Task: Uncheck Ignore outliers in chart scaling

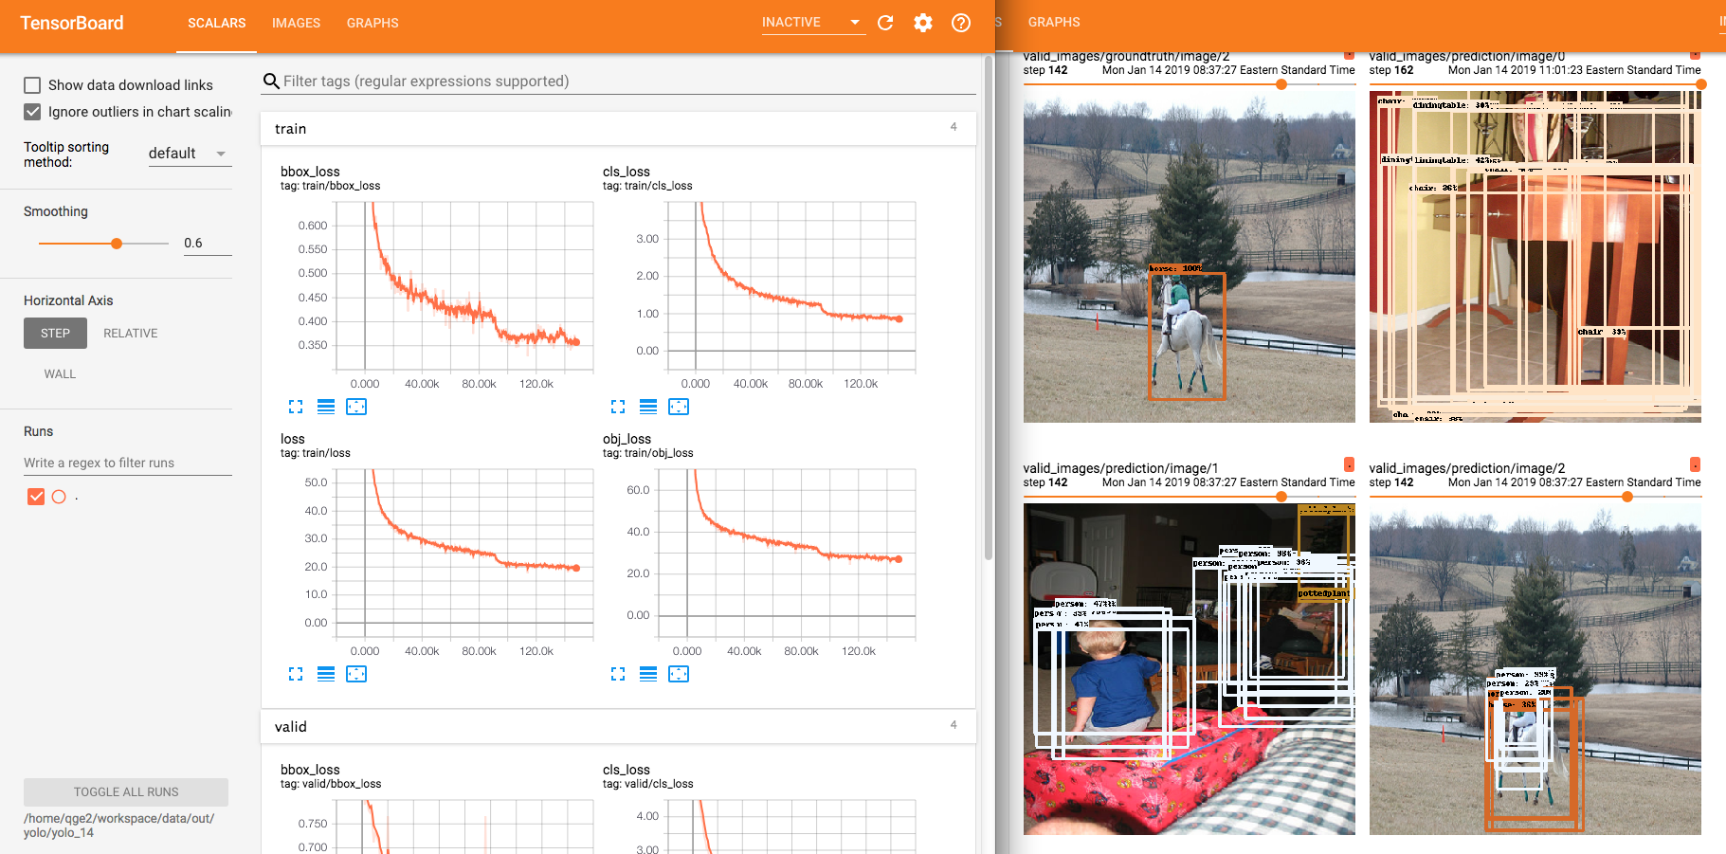Action: tap(32, 112)
